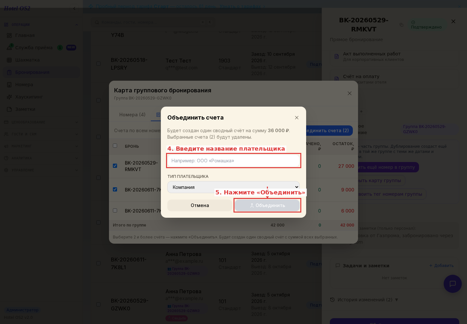The width and height of the screenshot is (467, 324).
Task: Uncheck the invoice row with 9 000 remaining
Action: (115, 189)
